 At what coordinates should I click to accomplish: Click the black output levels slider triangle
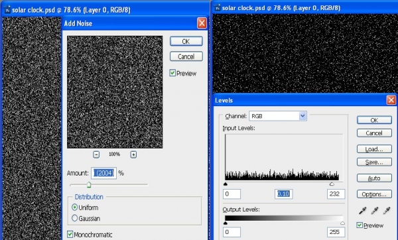[226, 223]
